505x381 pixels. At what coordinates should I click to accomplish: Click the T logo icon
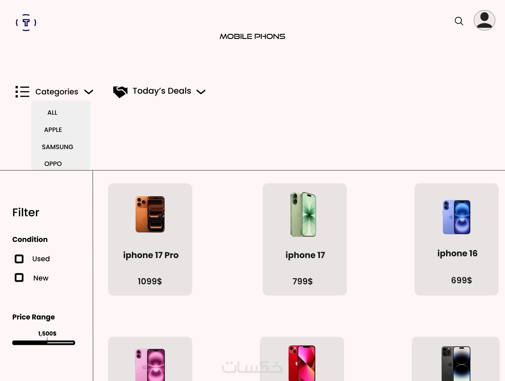26,22
